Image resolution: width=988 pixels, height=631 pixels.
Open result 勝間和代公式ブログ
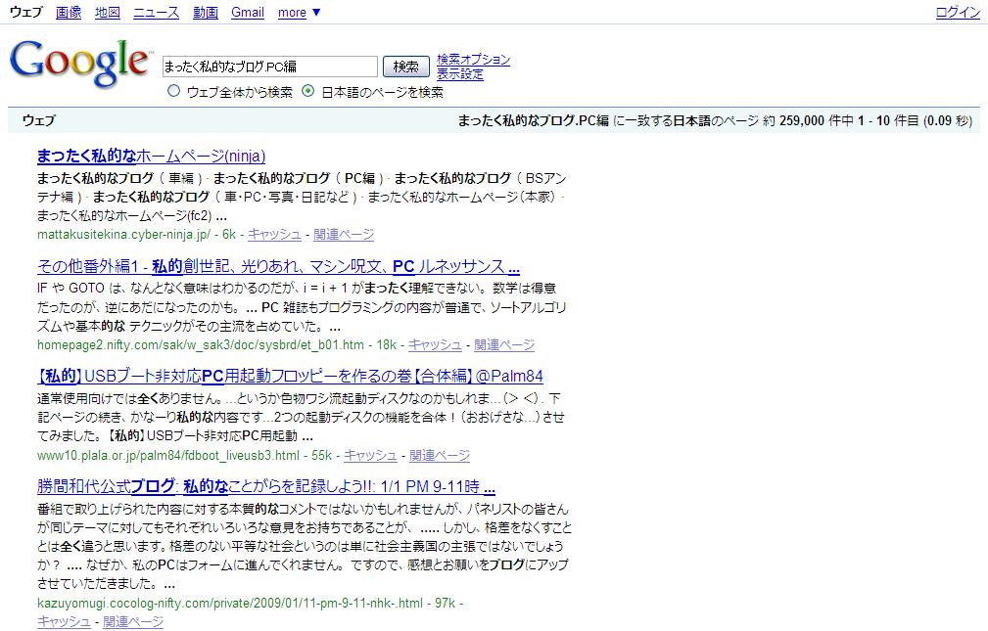[266, 486]
